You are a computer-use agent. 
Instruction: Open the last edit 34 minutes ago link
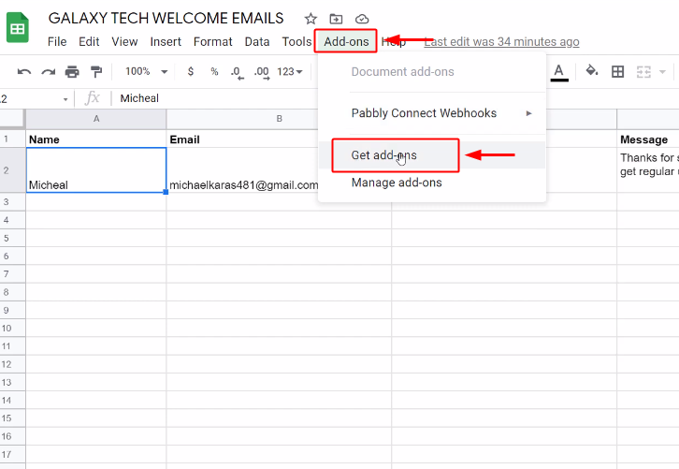click(x=501, y=41)
